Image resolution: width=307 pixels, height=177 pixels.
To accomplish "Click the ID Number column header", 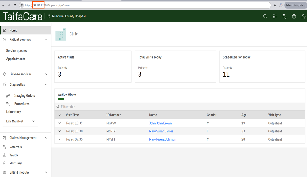I will pyautogui.click(x=113, y=115).
